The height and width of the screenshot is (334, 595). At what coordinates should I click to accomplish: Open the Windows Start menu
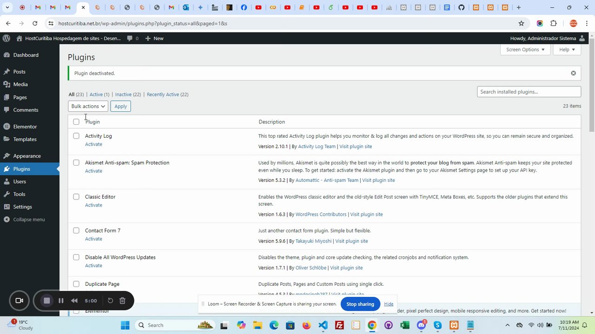point(125,325)
